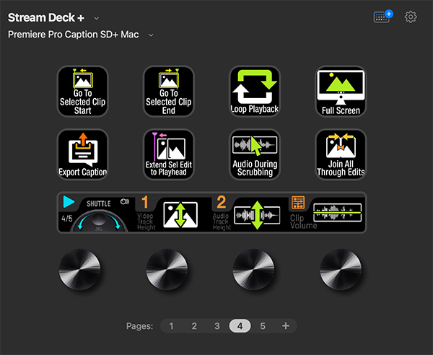Image resolution: width=433 pixels, height=355 pixels.
Task: Expand the Stream Deck + device dropdown
Action: (97, 18)
